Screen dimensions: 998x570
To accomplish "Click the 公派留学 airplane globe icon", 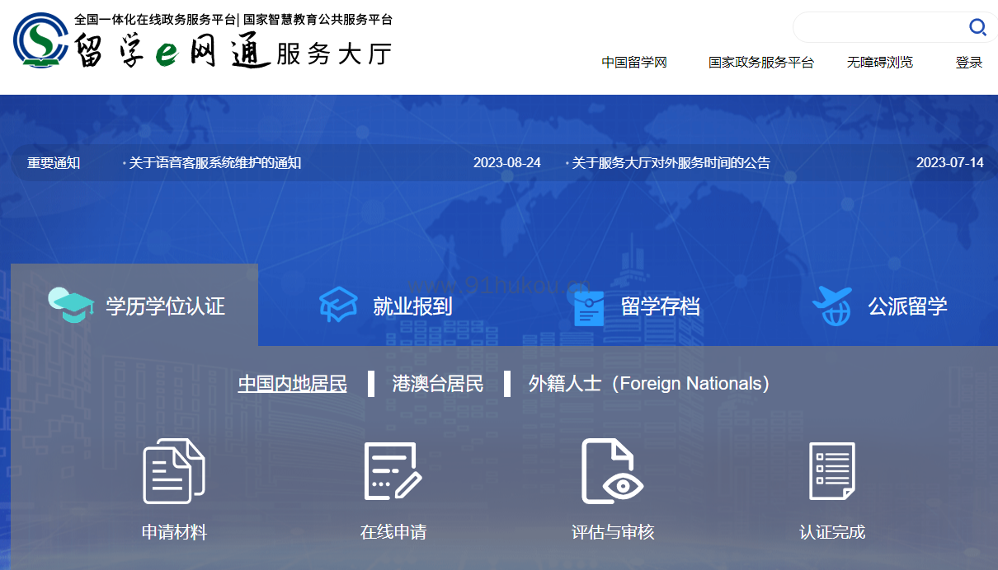I will pos(831,306).
